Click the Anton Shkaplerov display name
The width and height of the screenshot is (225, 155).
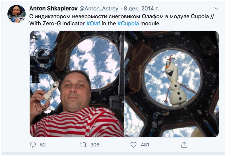click(x=53, y=9)
